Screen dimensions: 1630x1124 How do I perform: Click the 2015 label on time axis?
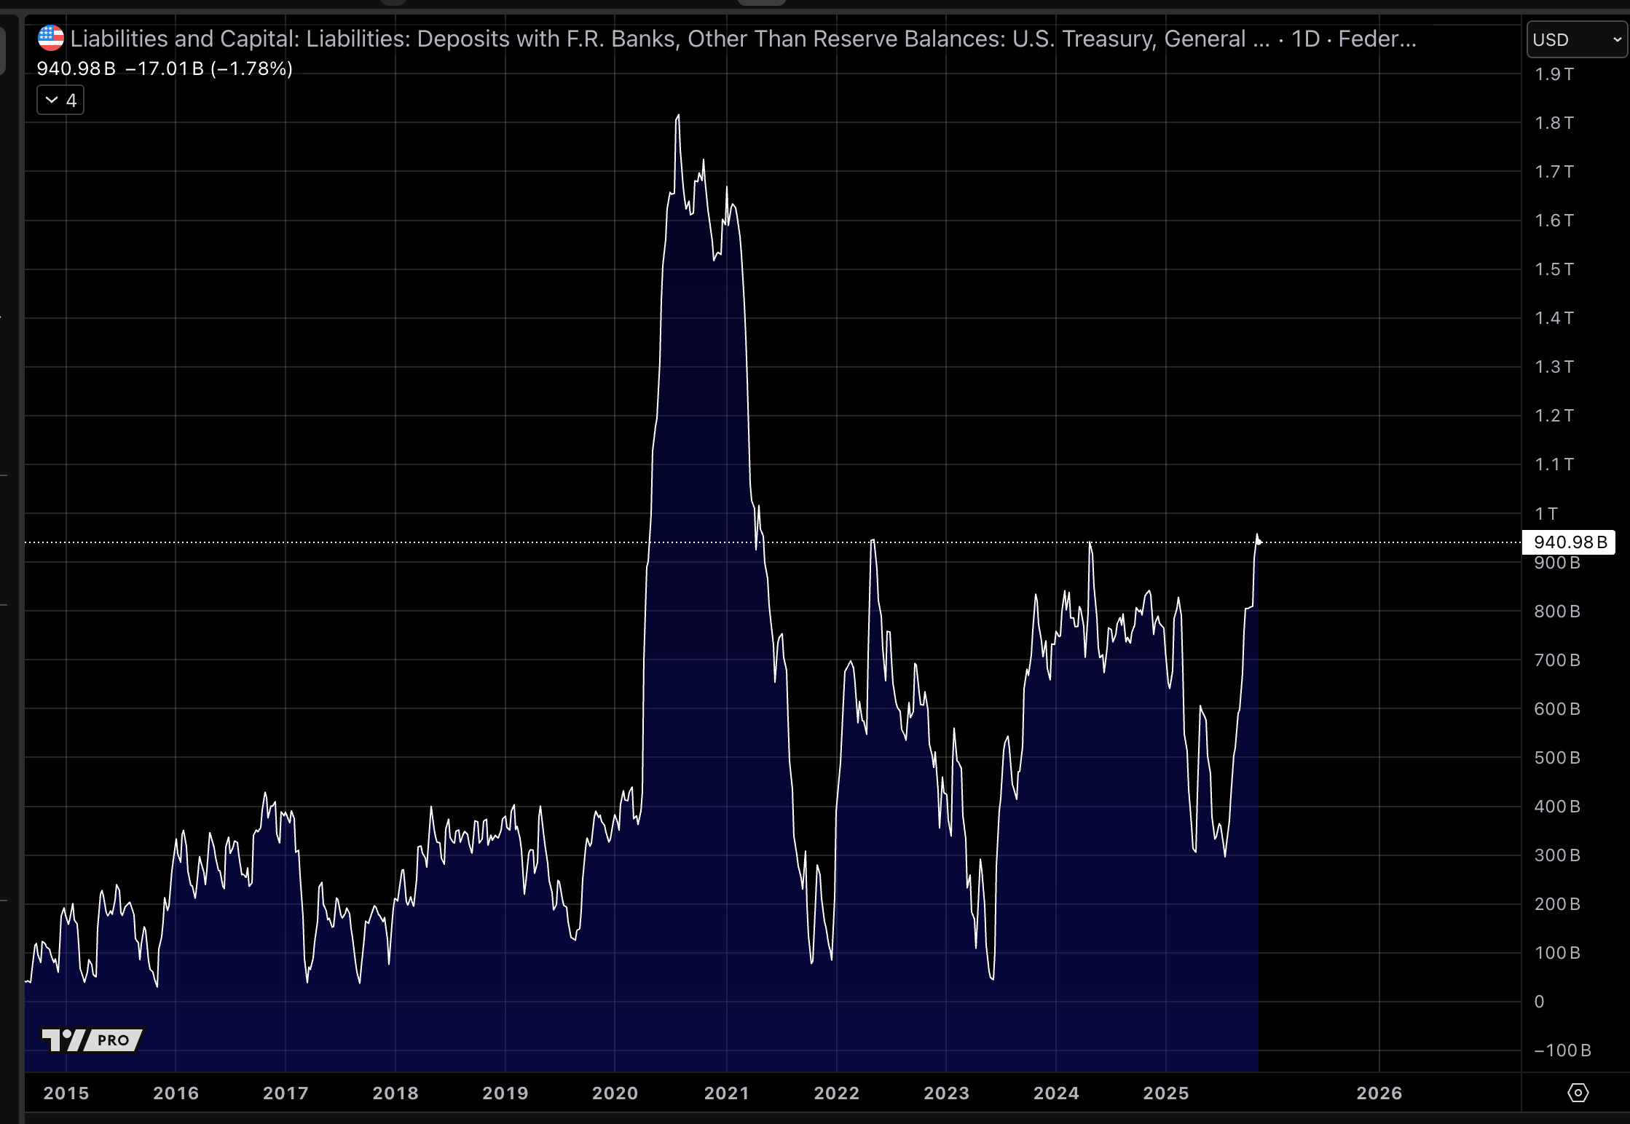click(66, 1093)
